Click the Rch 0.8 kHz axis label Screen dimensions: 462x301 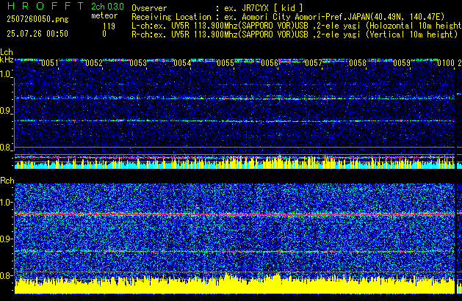[x=6, y=275]
